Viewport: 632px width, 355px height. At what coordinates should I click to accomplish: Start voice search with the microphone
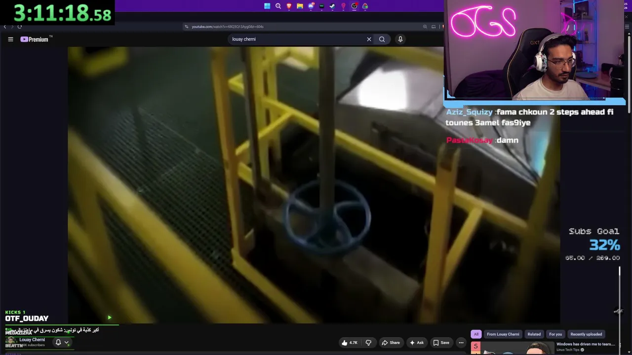[400, 39]
